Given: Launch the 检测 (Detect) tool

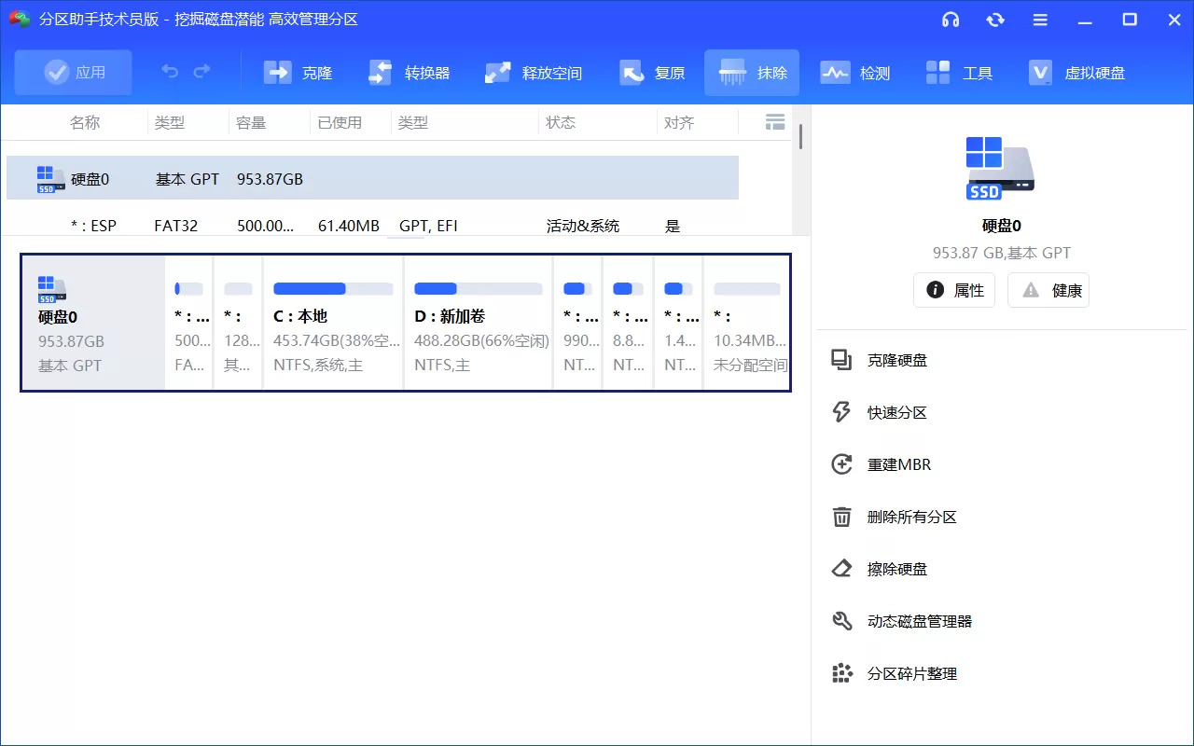Looking at the screenshot, I should [x=855, y=72].
